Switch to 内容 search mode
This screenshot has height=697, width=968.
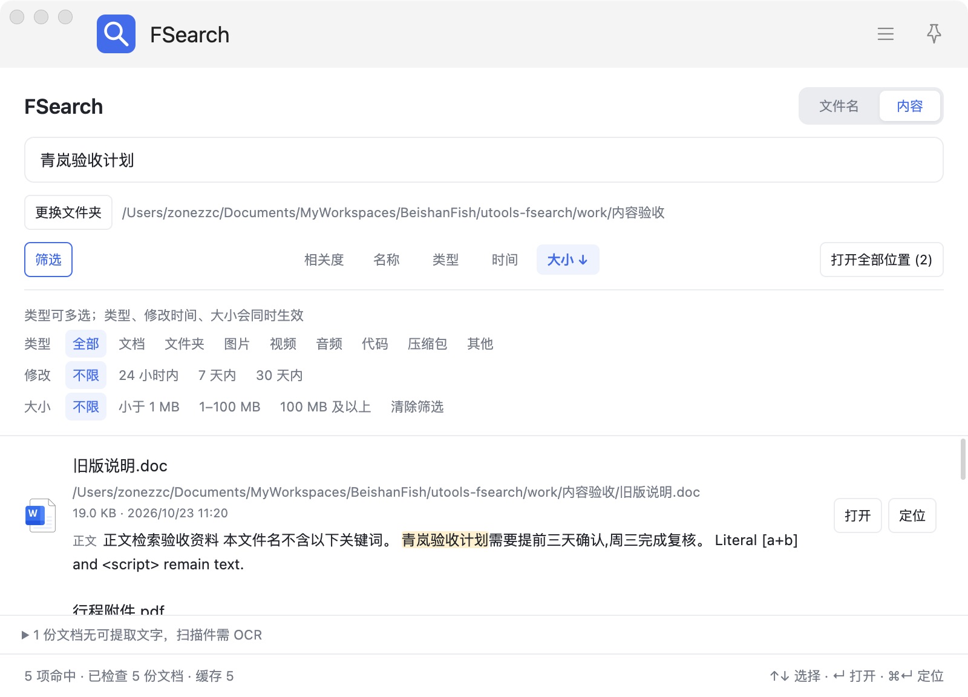[x=910, y=106]
